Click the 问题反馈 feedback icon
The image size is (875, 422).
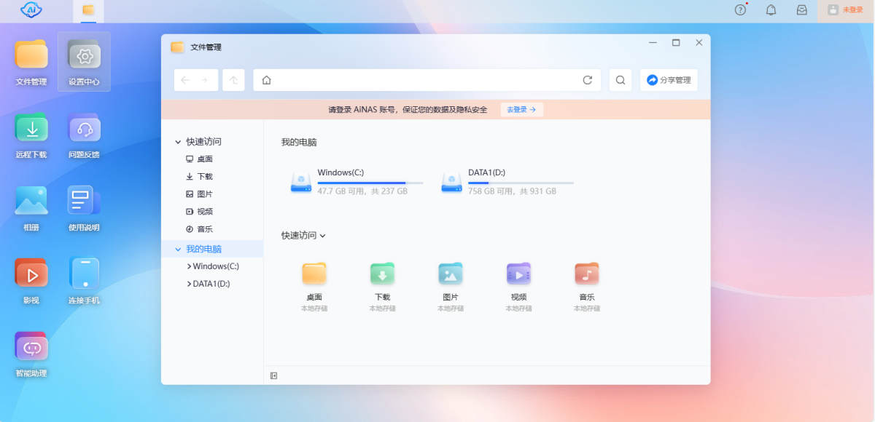point(84,130)
